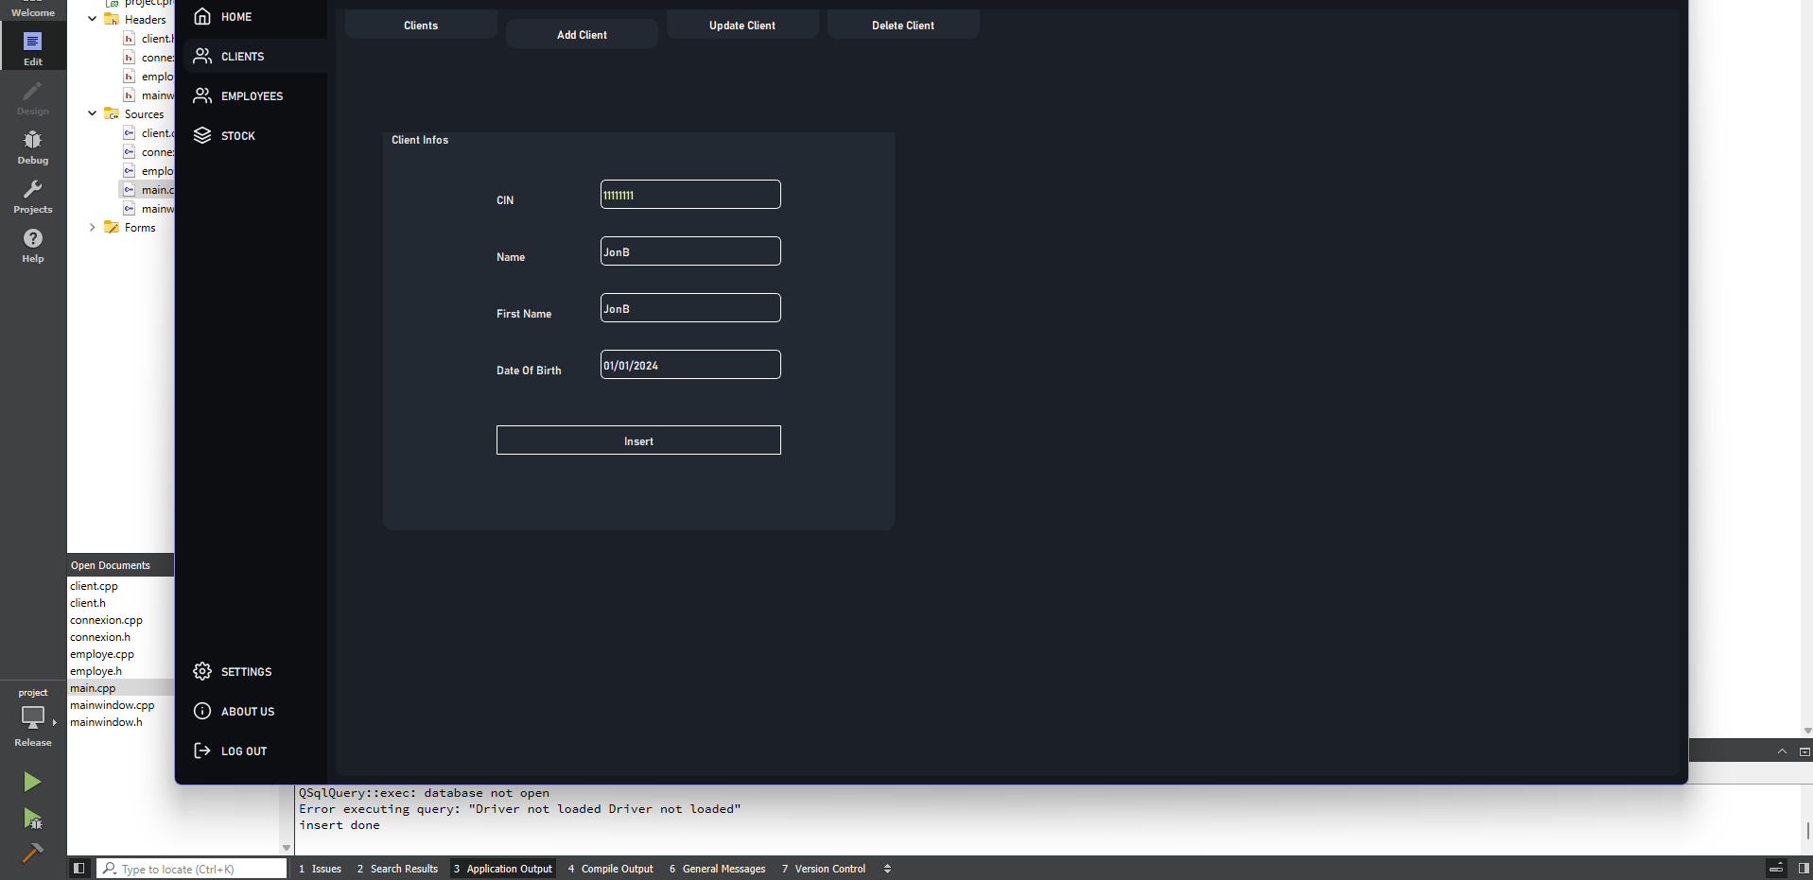Open the STOCK section icon

pos(202,135)
